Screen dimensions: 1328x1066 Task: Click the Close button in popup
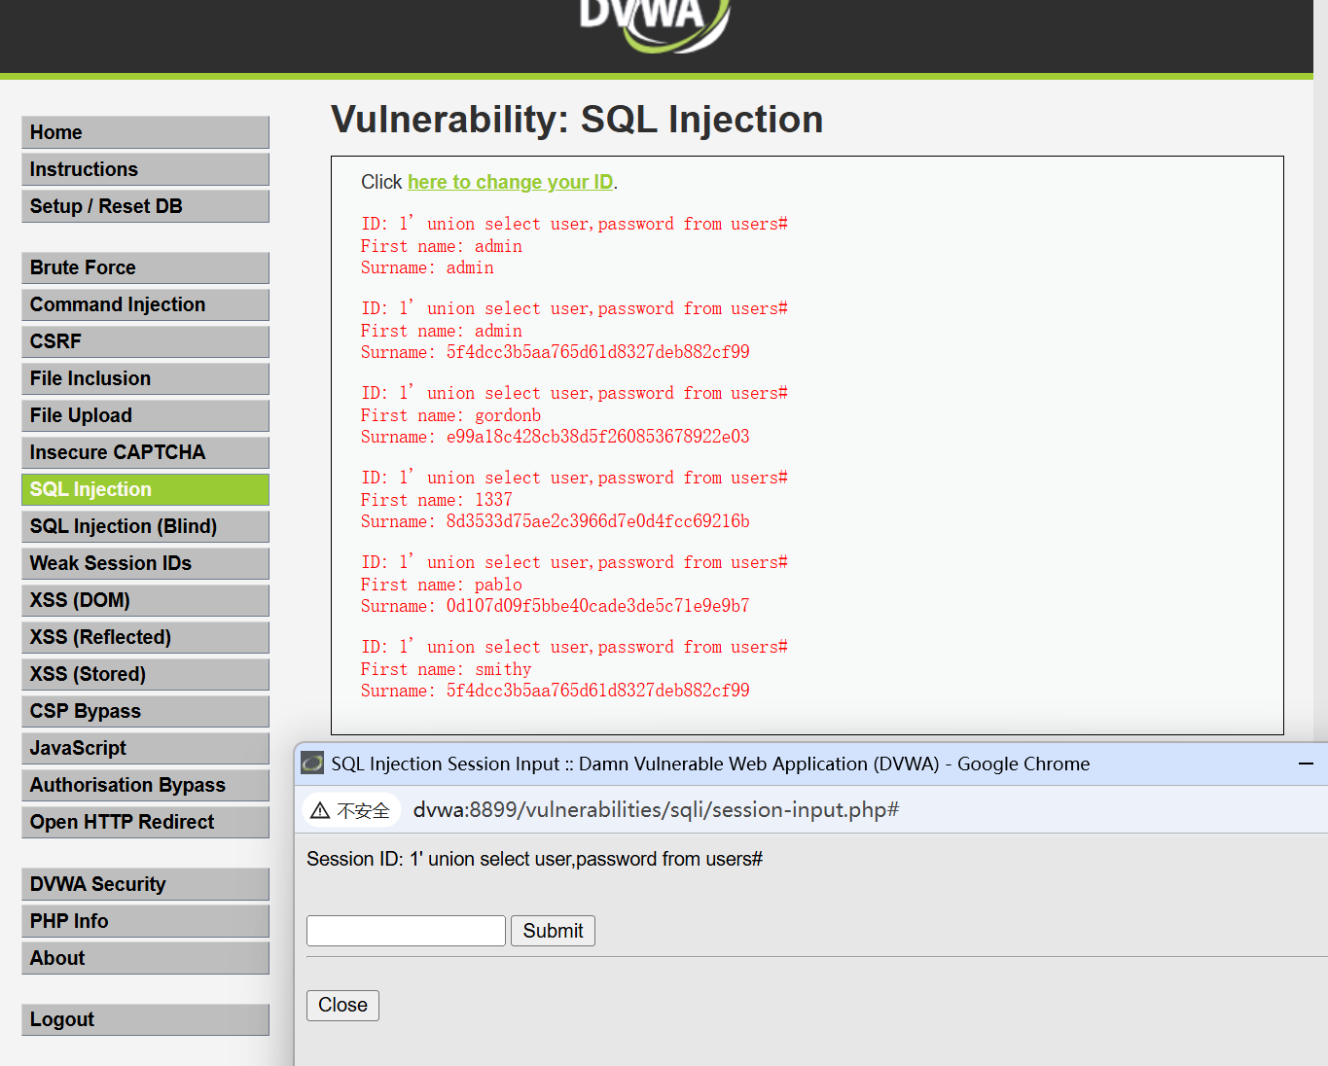pos(342,1005)
